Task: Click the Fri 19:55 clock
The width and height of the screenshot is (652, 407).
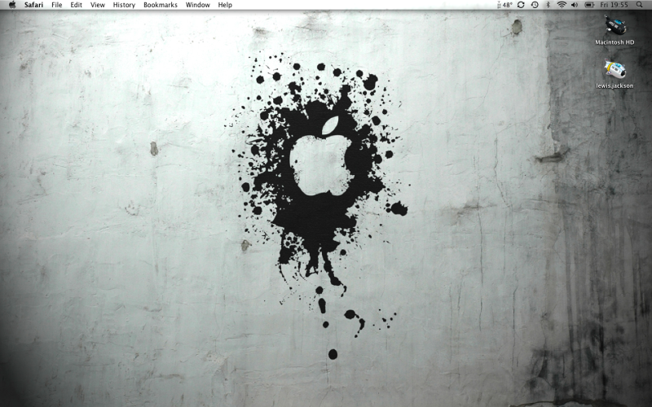Action: pos(615,5)
